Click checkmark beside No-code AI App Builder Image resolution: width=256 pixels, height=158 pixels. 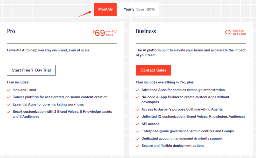137,97
